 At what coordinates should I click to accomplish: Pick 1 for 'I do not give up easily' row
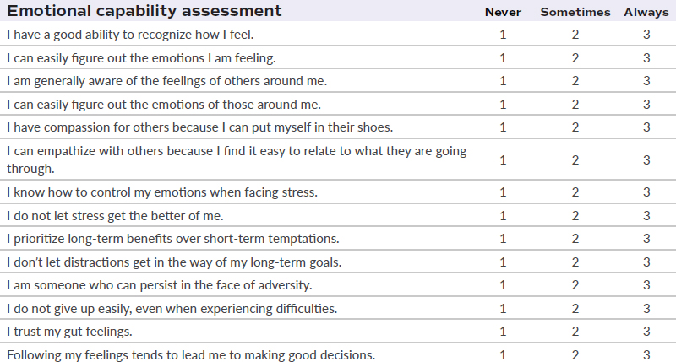click(503, 309)
